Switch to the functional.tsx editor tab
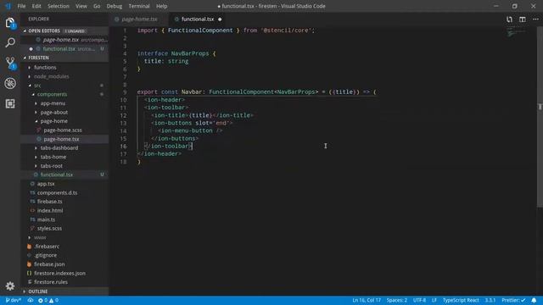This screenshot has width=543, height=305. click(x=198, y=19)
